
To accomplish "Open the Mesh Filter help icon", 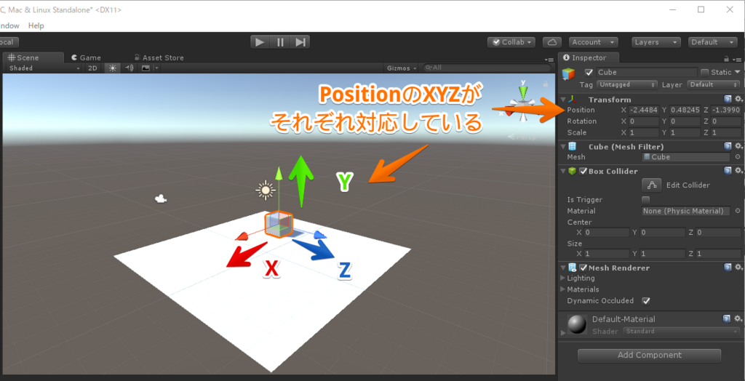I will coord(728,146).
